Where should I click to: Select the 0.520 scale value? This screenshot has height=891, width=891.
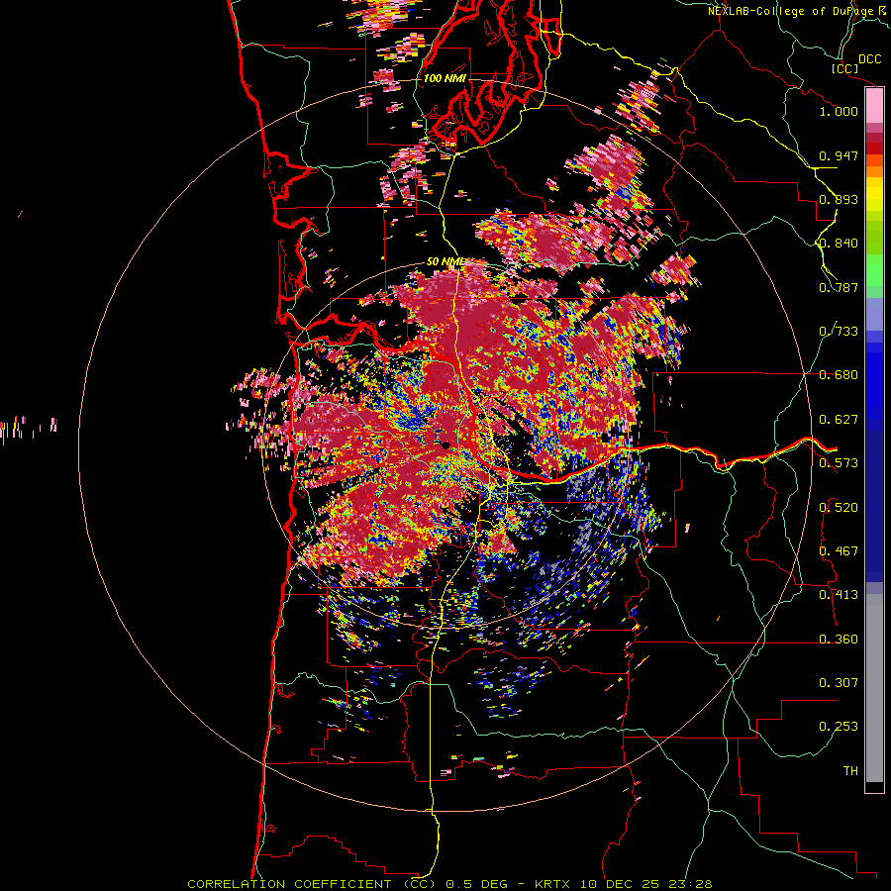(x=839, y=507)
